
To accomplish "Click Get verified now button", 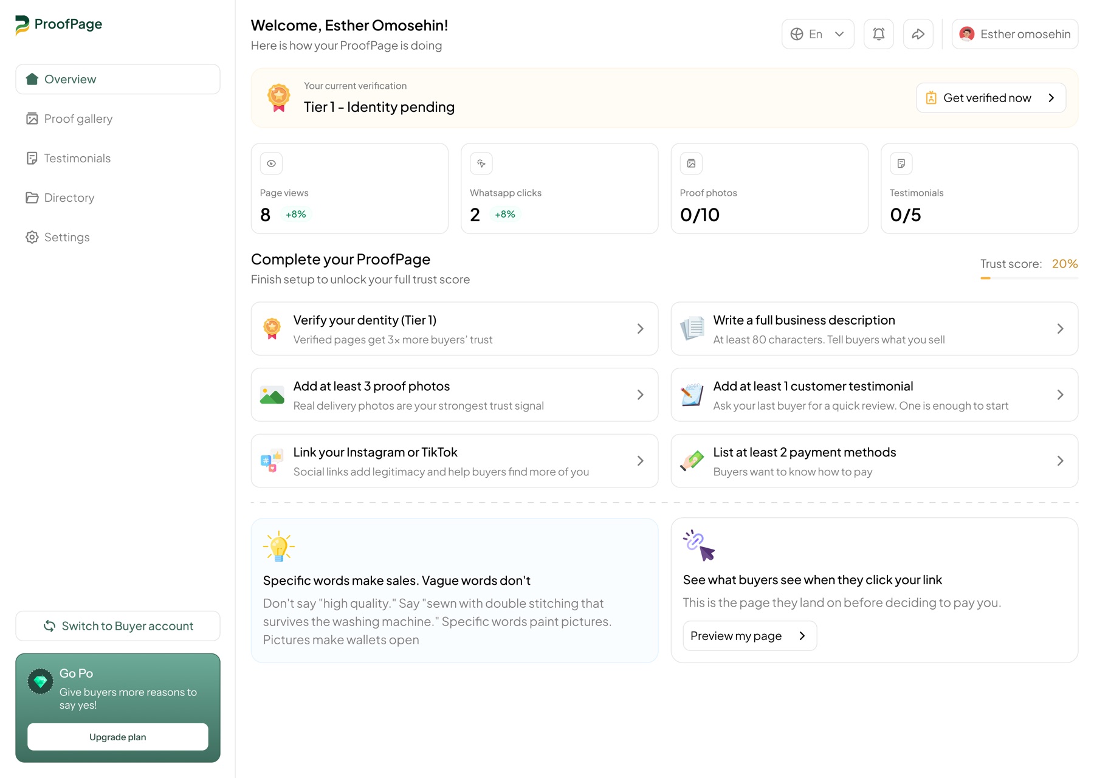I will point(991,98).
